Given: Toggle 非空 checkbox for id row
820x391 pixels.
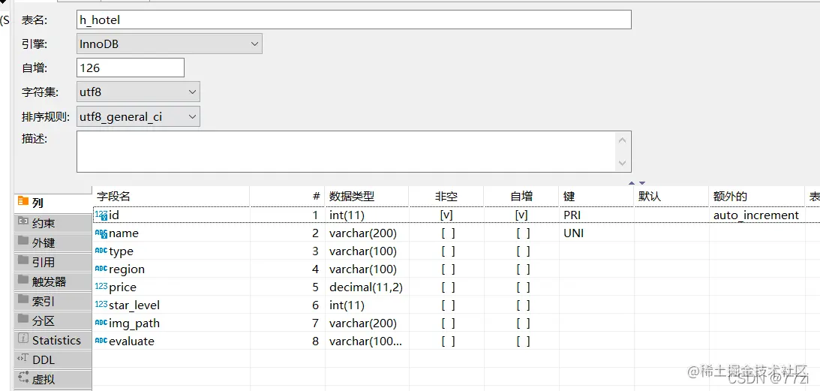Looking at the screenshot, I should pos(446,215).
